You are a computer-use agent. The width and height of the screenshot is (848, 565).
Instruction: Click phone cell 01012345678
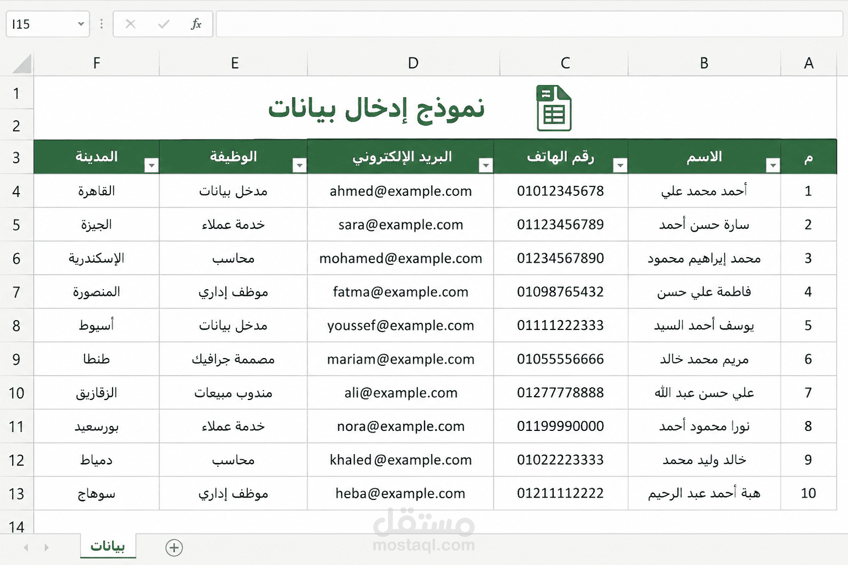coord(561,191)
